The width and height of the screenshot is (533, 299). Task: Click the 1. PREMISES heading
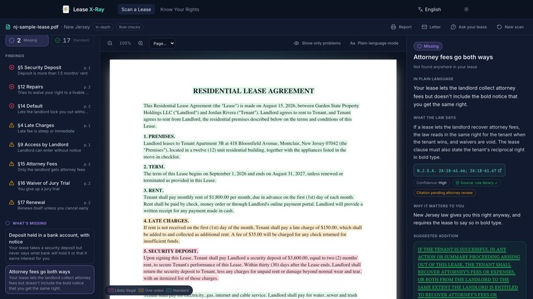pyautogui.click(x=159, y=137)
